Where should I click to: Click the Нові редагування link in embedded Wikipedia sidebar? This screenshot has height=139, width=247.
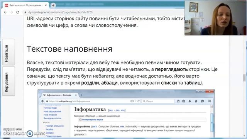point(52,112)
